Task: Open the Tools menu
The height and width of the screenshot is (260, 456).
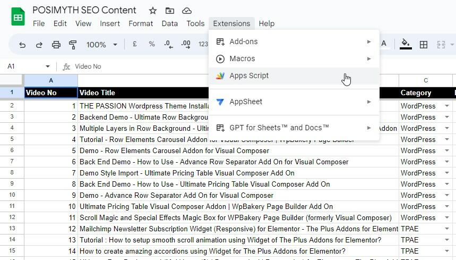Action: pyautogui.click(x=195, y=23)
